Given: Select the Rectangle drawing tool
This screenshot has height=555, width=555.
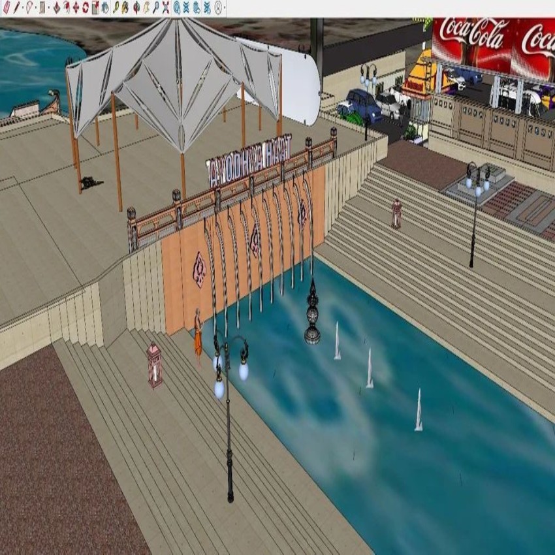Looking at the screenshot, I should 42,7.
